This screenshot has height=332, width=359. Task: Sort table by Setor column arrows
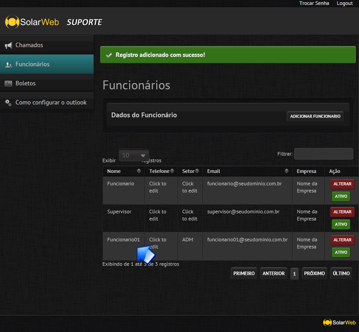(x=197, y=171)
